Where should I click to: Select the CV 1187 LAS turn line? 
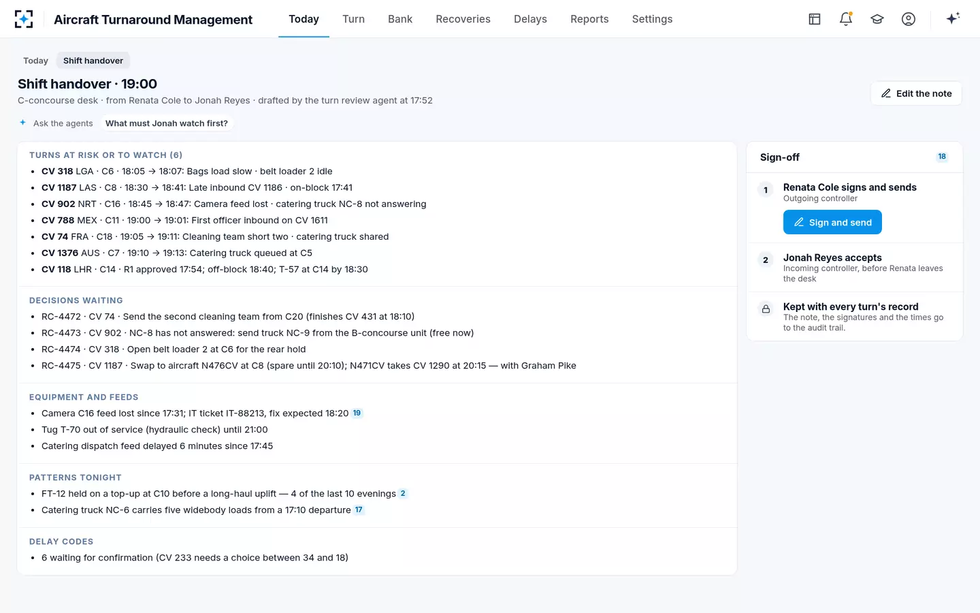(197, 188)
